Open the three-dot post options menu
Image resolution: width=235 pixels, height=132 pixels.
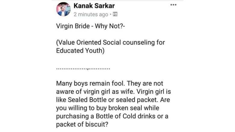(173, 5)
